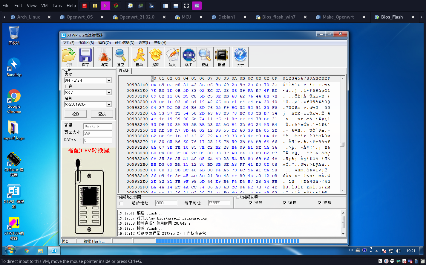Expand the MX25U12835F chip name dropdown
The height and width of the screenshot is (265, 426).
pyautogui.click(x=109, y=104)
